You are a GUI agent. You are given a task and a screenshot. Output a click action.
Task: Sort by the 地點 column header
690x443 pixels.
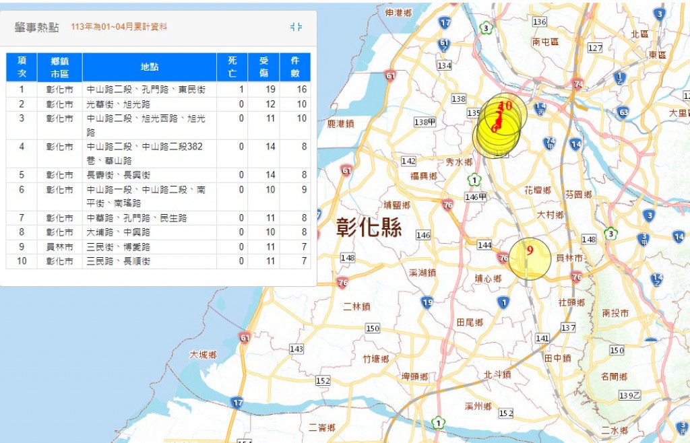point(150,67)
